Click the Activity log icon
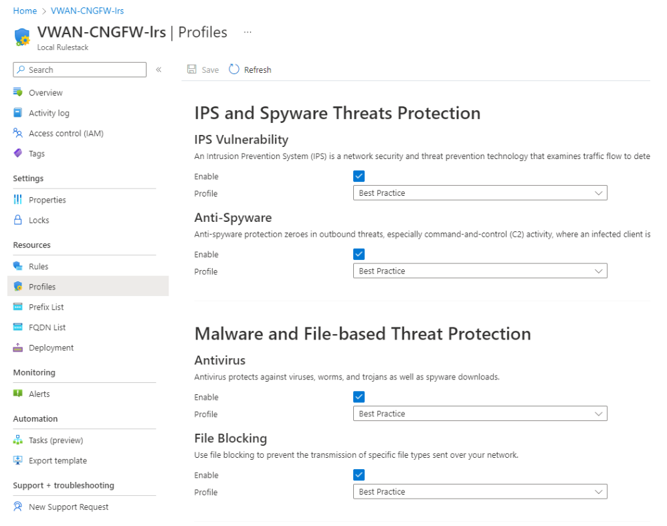The width and height of the screenshot is (667, 526). (x=18, y=113)
